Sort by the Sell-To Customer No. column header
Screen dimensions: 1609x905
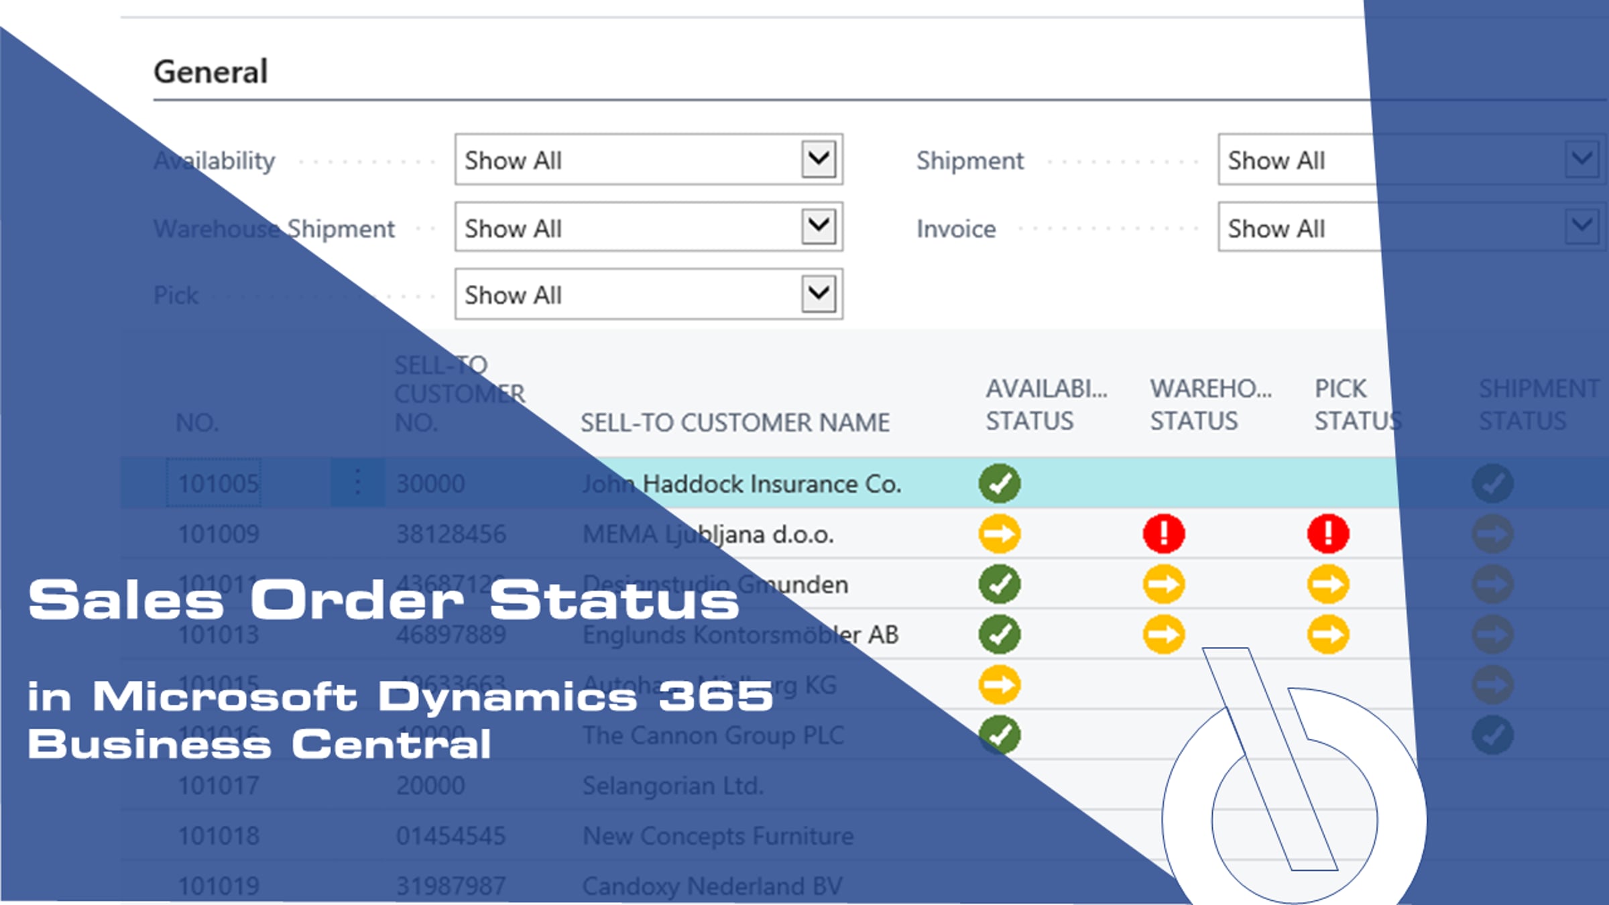(460, 394)
